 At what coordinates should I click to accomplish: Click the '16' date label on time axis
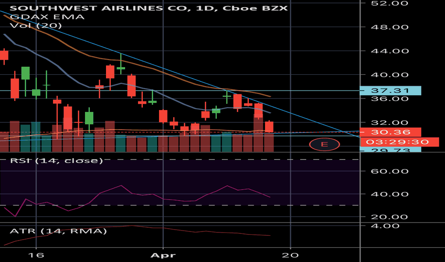[x=36, y=255]
